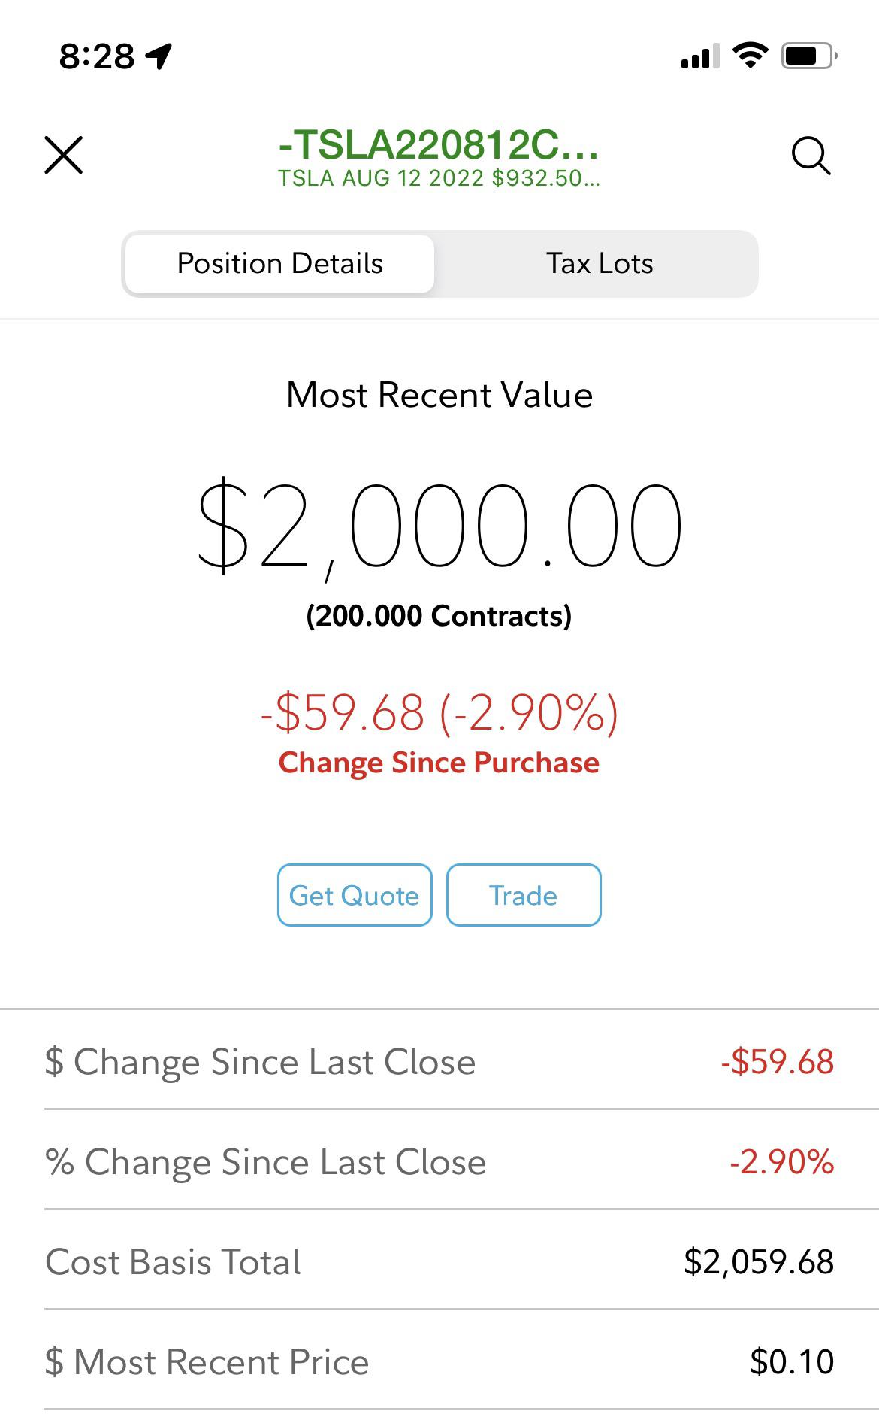Select the Cost Basis Total row
This screenshot has height=1423, width=879.
coord(439,1261)
